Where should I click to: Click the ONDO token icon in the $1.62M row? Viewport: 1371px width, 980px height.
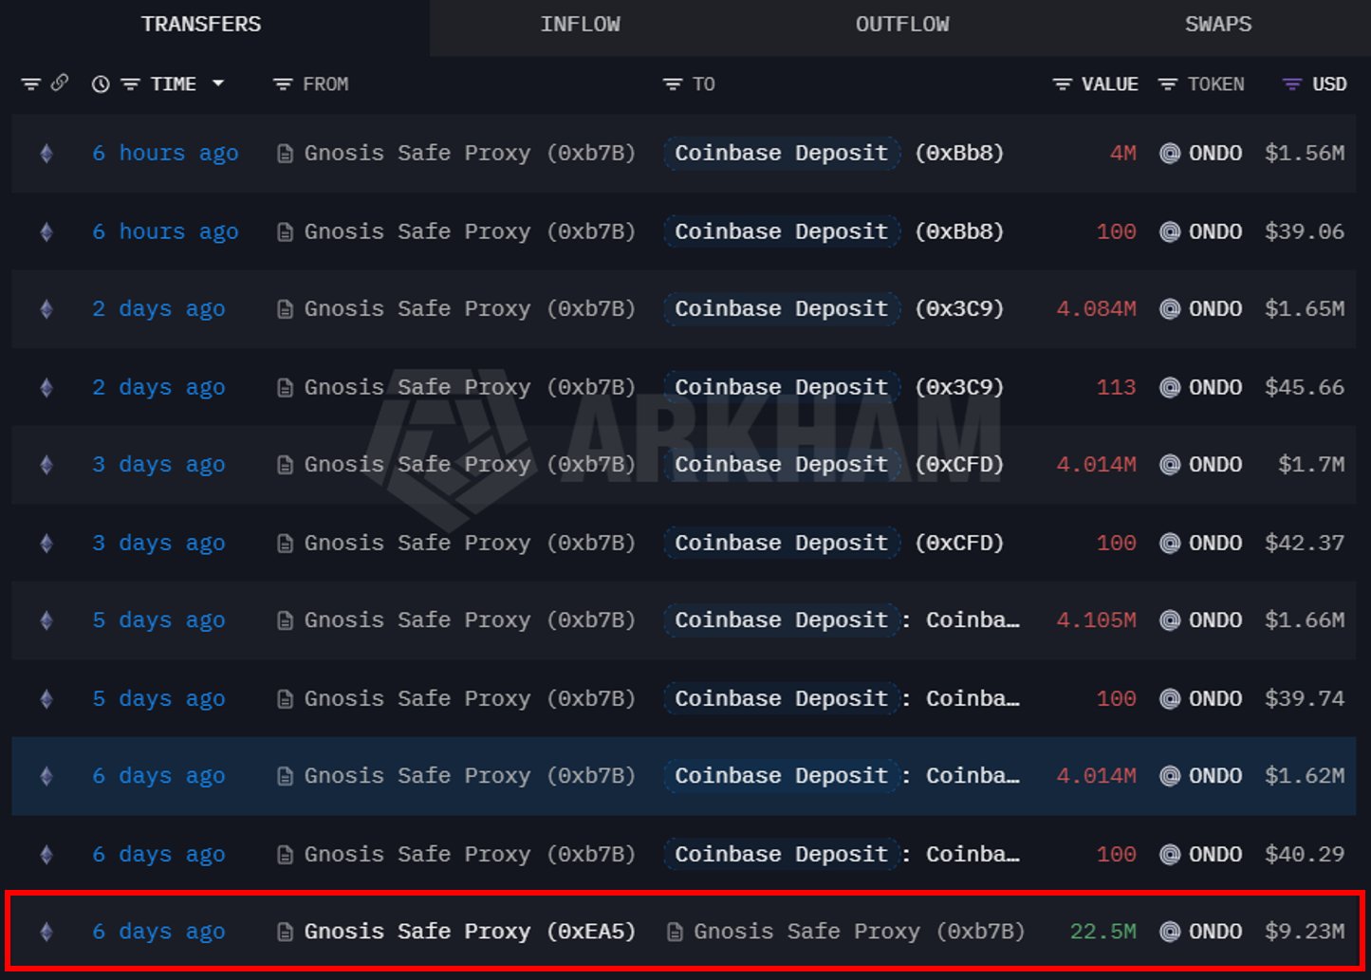click(1171, 776)
